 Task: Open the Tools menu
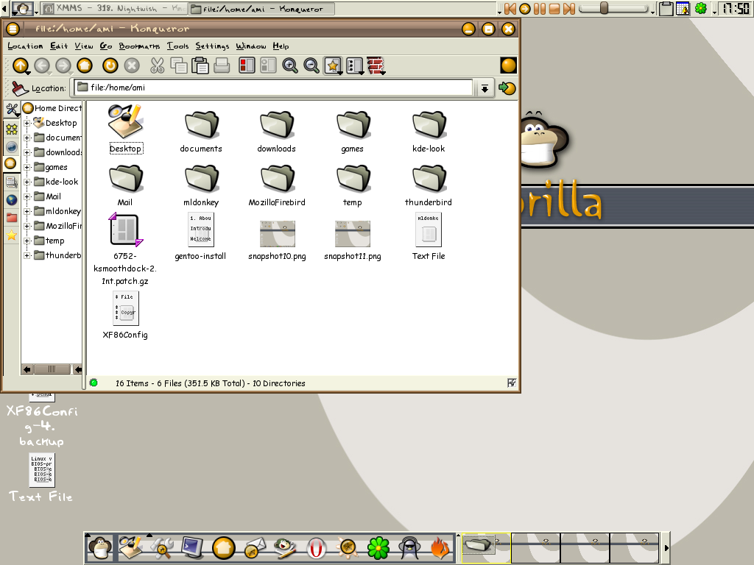(177, 46)
